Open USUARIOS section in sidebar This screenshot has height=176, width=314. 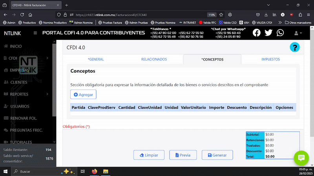coord(16,106)
